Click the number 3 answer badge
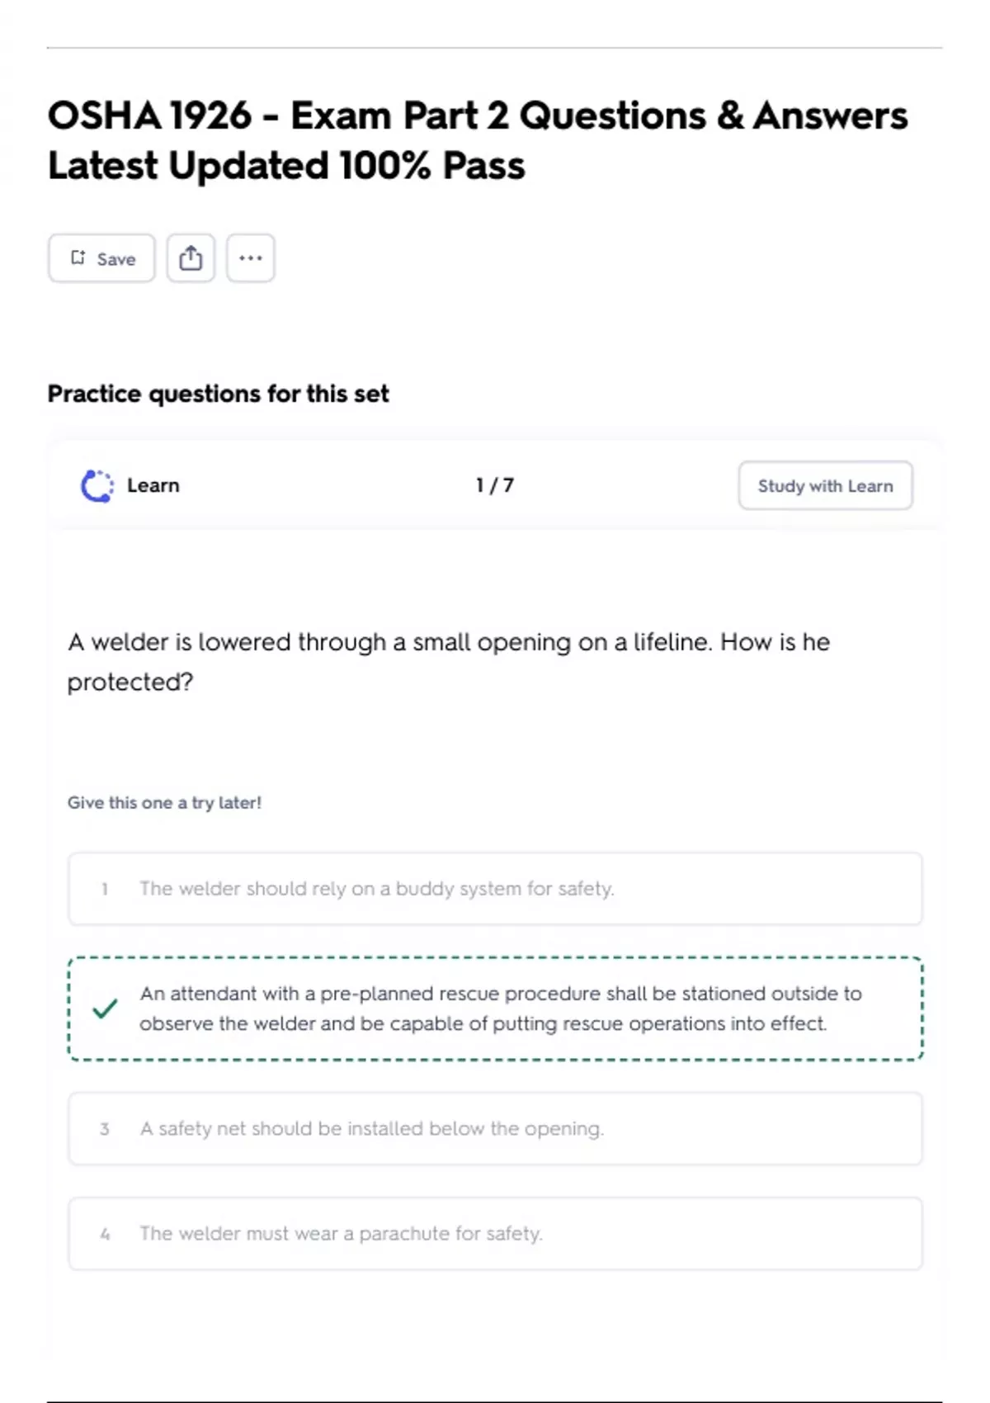Image resolution: width=990 pixels, height=1403 pixels. (x=105, y=1129)
